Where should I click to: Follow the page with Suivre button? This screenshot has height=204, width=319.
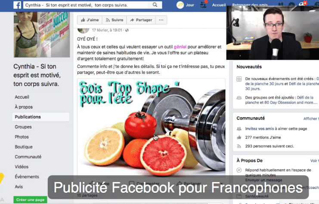point(115,20)
